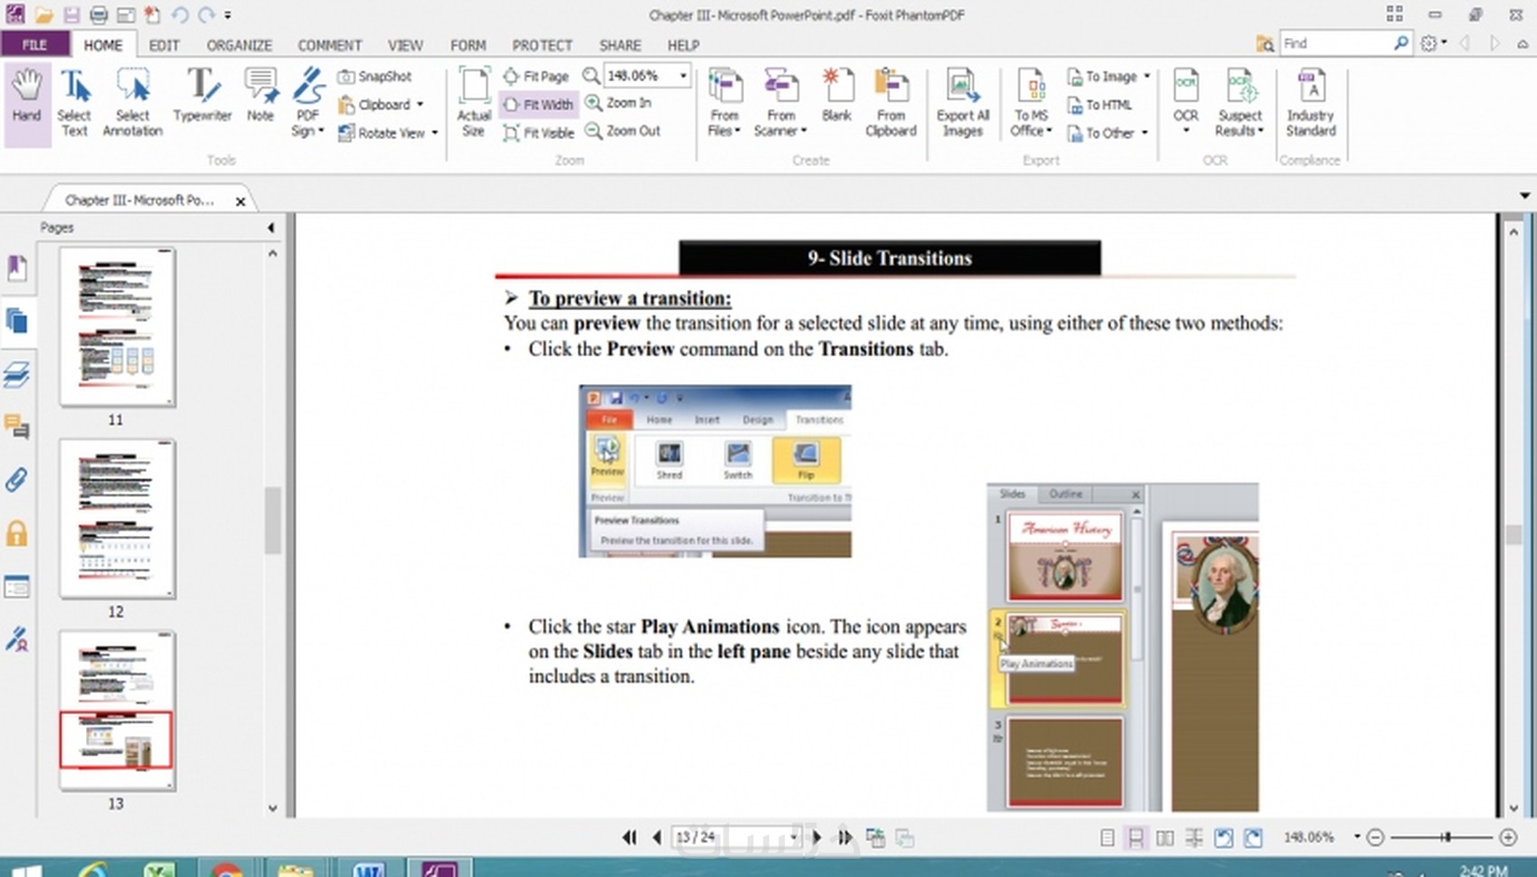Viewport: 1537px width, 877px height.
Task: Jump to the first page
Action: pyautogui.click(x=629, y=838)
